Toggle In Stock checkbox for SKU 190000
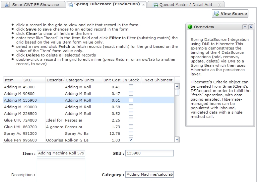The width and height of the screenshot is (257, 182). click(x=131, y=107)
